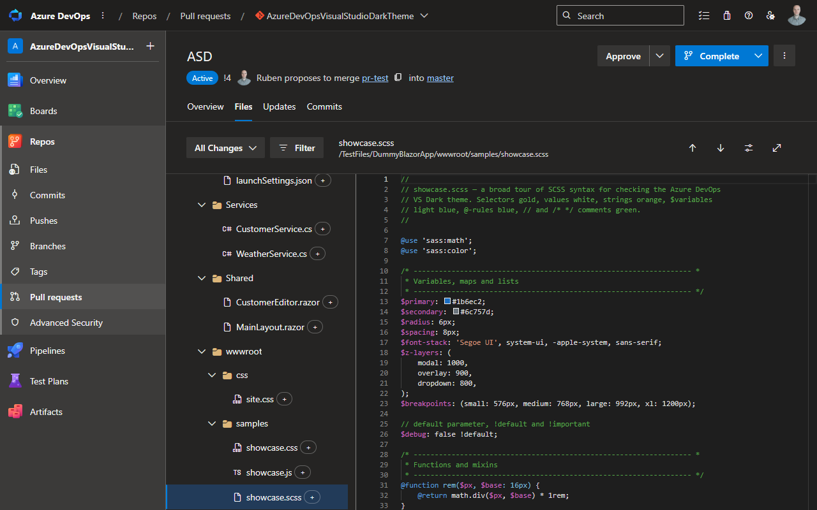The width and height of the screenshot is (817, 510).
Task: Click the Approve button
Action: [x=623, y=56]
